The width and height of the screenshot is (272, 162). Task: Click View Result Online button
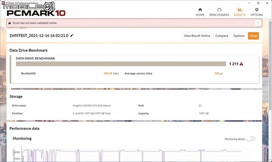pos(197,36)
